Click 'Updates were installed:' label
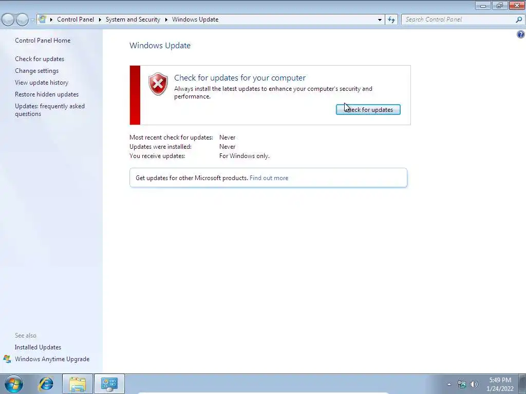 click(160, 147)
